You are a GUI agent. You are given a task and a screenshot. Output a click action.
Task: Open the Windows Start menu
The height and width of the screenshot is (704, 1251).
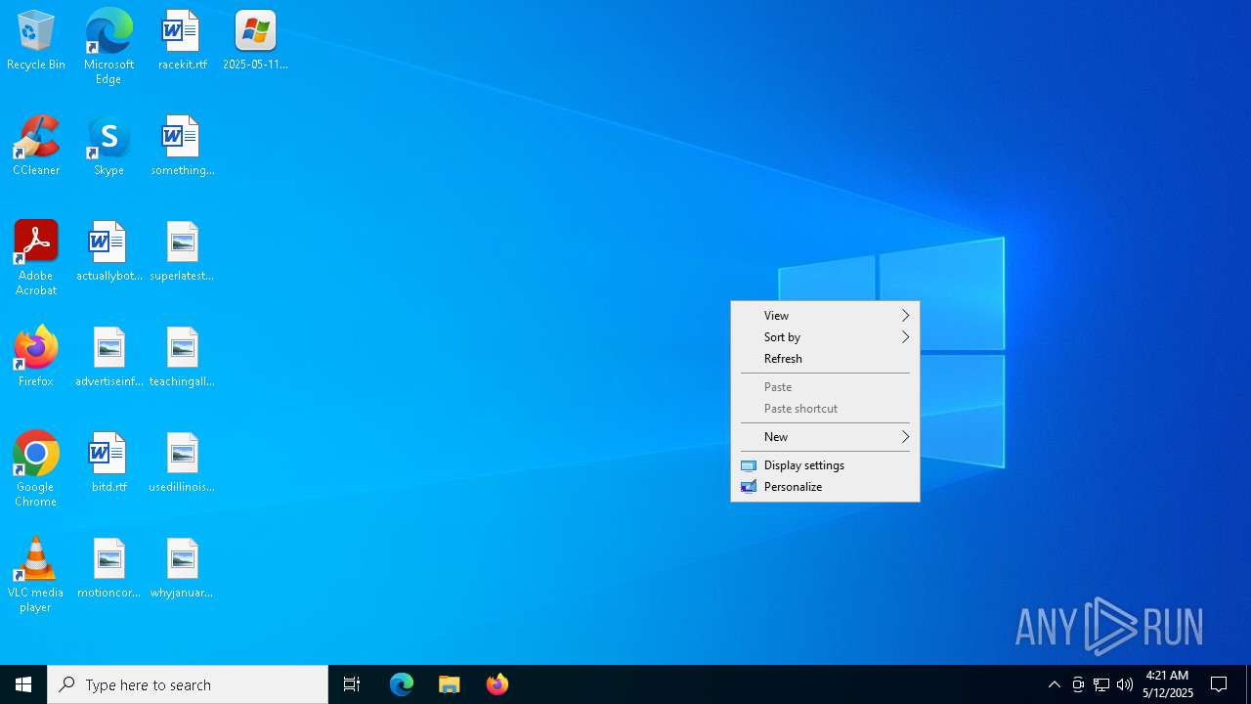pos(23,684)
